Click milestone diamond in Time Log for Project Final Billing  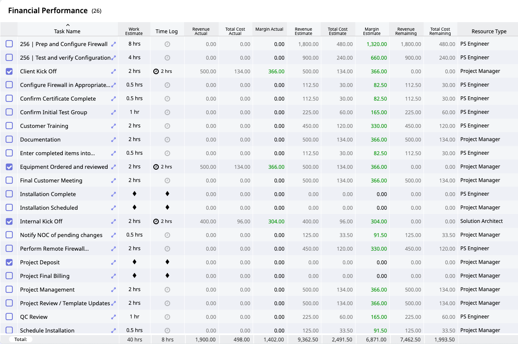point(167,275)
